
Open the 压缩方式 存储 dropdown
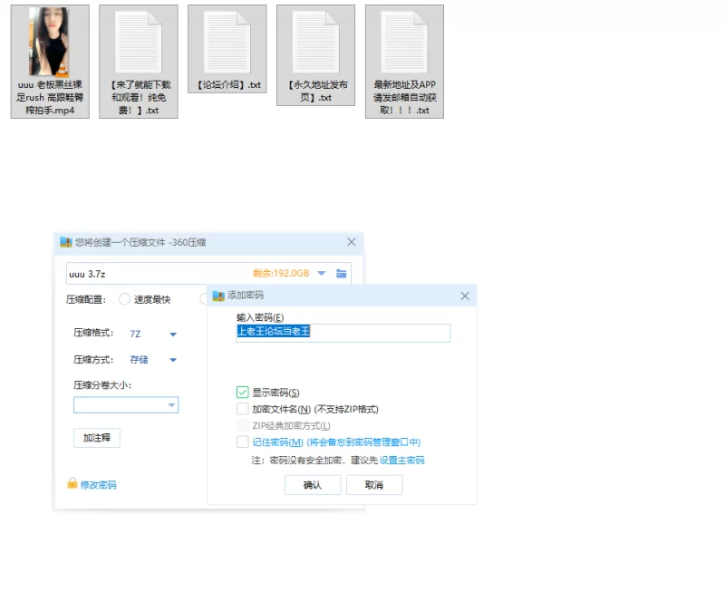coord(172,360)
